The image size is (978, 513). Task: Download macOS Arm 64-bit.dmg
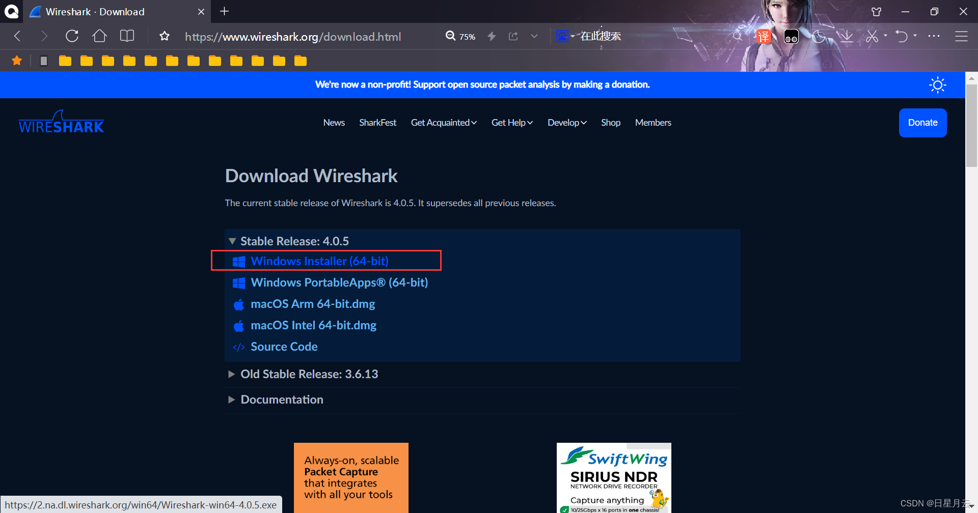coord(313,304)
